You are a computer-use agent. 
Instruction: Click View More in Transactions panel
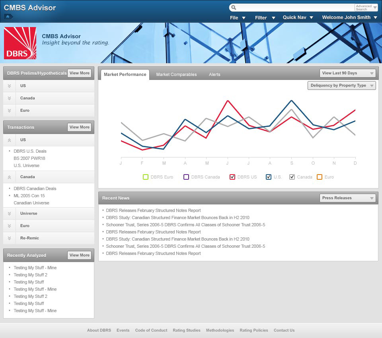(x=80, y=127)
